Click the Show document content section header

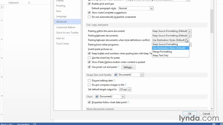(146, 109)
